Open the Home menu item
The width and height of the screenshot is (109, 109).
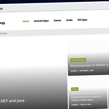(26, 21)
